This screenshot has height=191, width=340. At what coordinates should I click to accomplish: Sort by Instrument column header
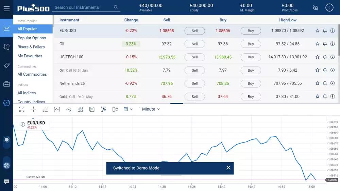(x=69, y=20)
